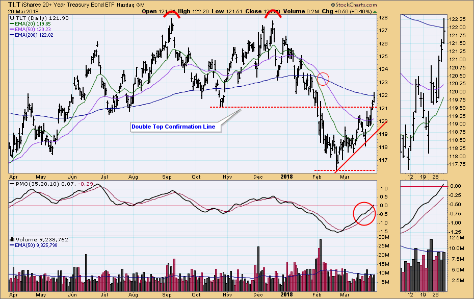Click the volume bars icon beside Volume 9,238,762
This screenshot has height=299, width=474.
(12, 239)
